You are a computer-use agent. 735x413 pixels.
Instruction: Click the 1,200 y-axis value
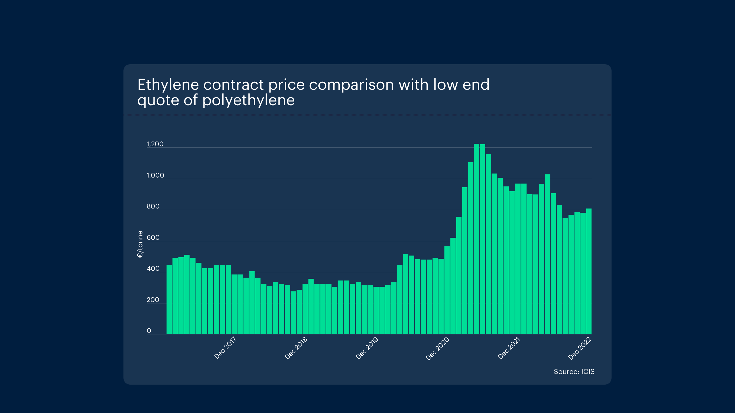click(x=155, y=144)
